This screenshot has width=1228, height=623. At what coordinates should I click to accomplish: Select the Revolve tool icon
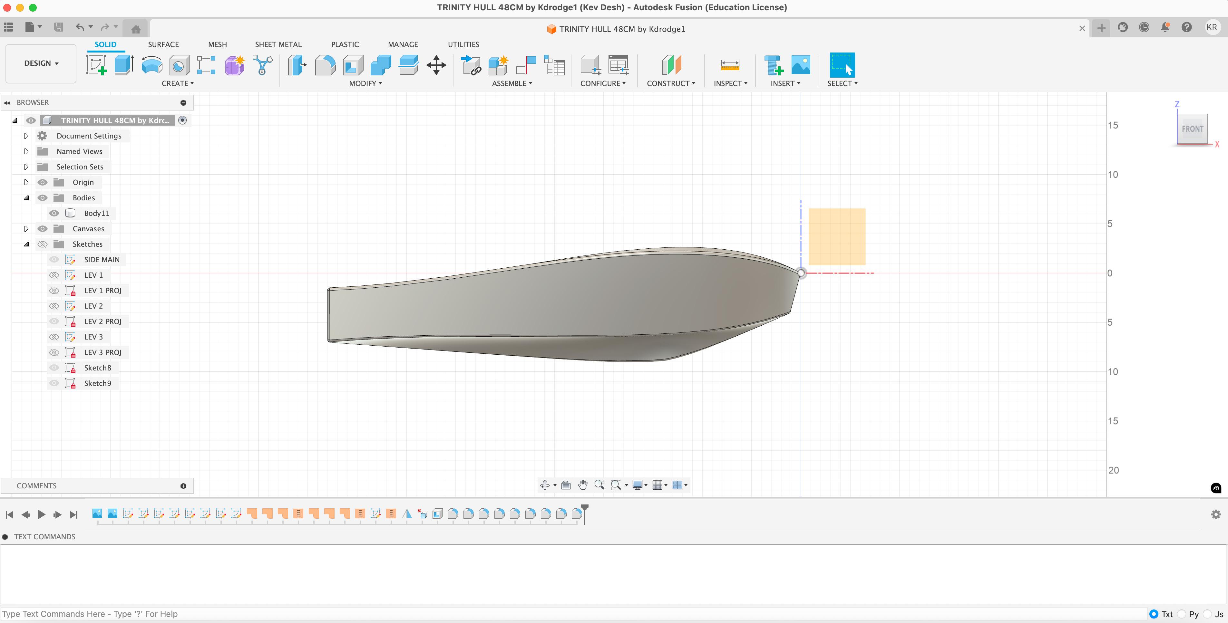(x=151, y=65)
